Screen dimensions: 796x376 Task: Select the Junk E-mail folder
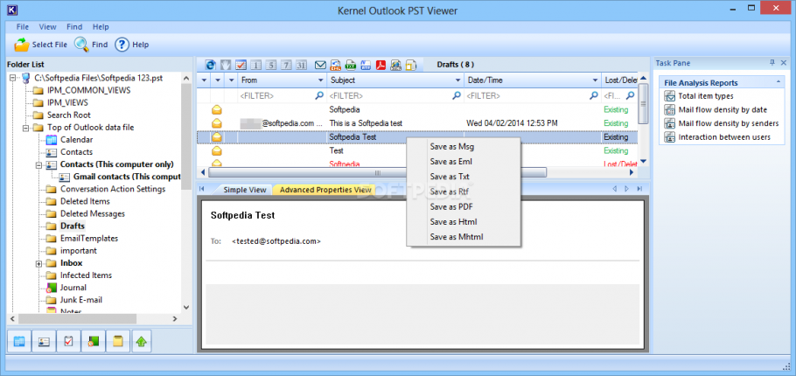[81, 300]
